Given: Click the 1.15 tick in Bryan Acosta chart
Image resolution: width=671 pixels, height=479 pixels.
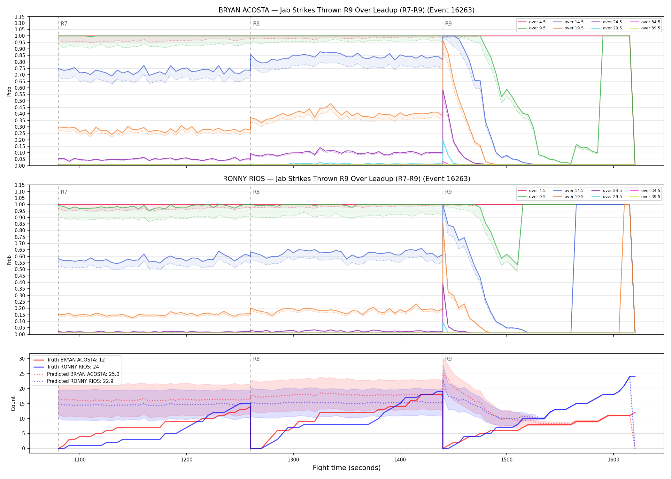Looking at the screenshot, I should pyautogui.click(x=20, y=17).
